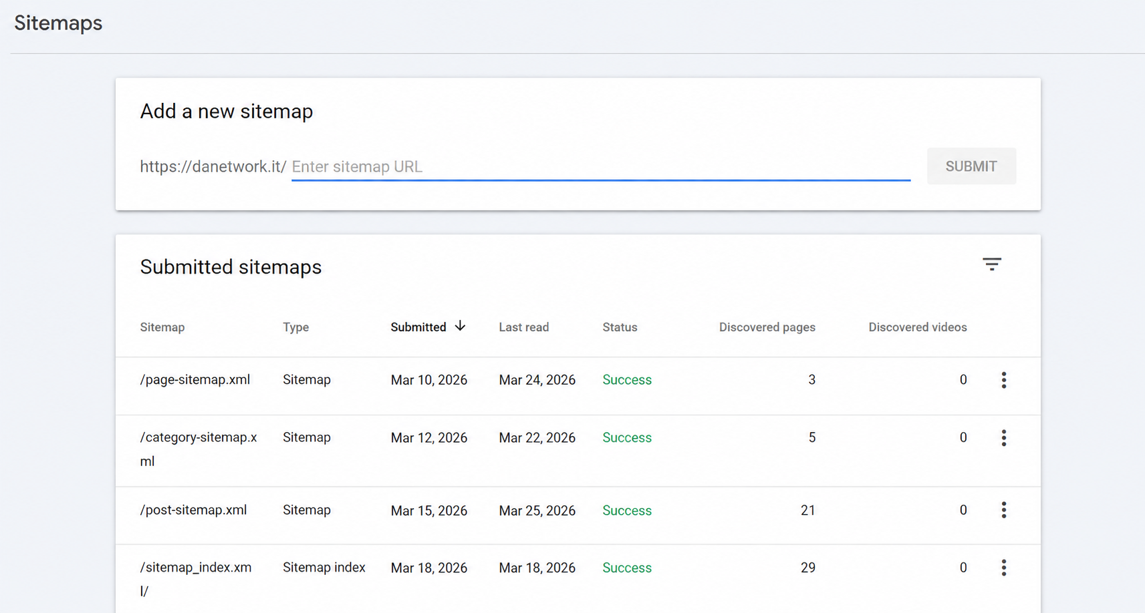Click the 21 discovered pages value
The image size is (1145, 613).
coord(808,511)
